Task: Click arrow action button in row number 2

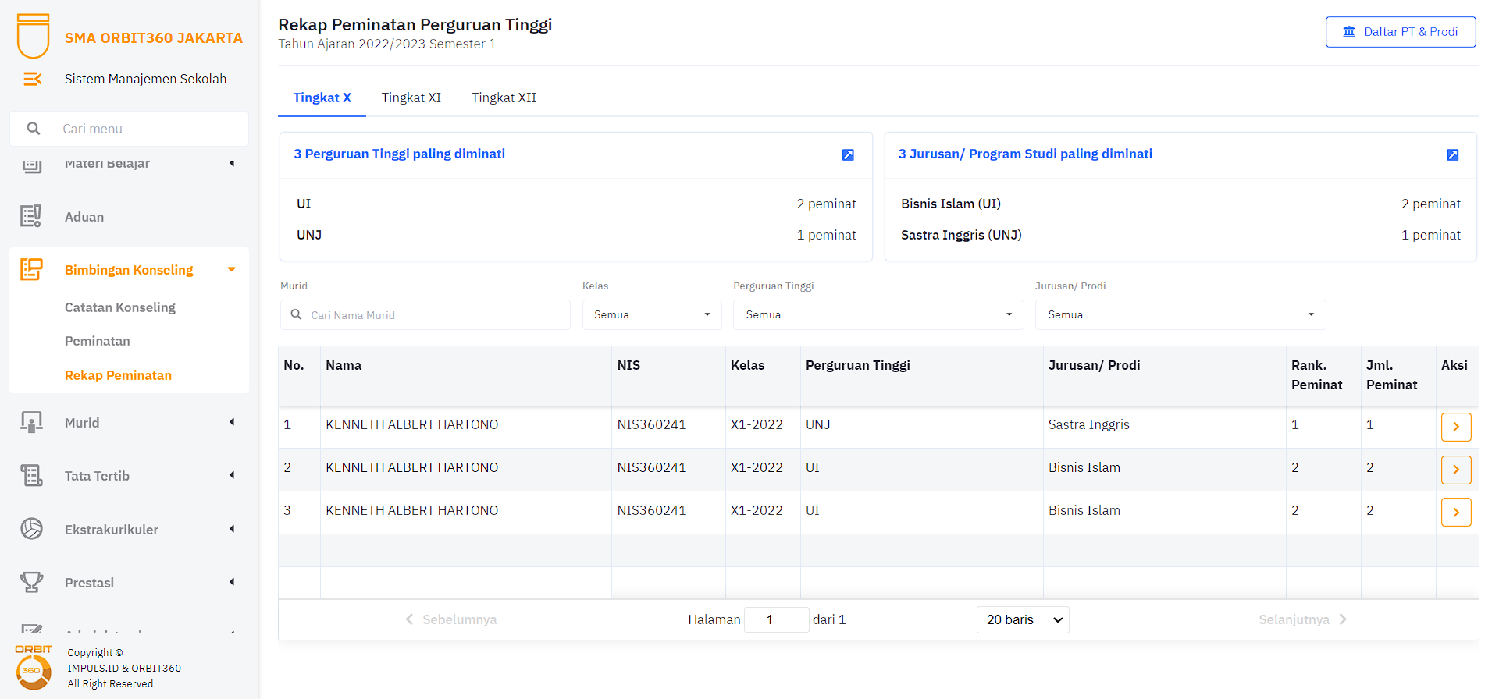Action: pos(1455,470)
